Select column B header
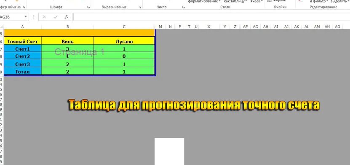Viewport: 350px width, 165px height. [68, 27]
